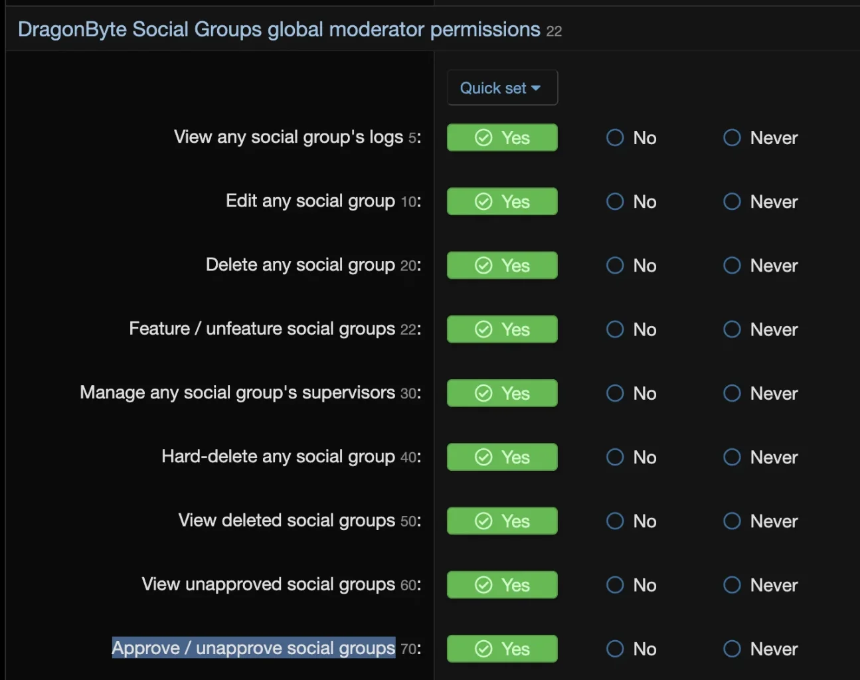Click the Hard-delete any social group label
Viewport: 860px width, 680px height.
(x=278, y=456)
